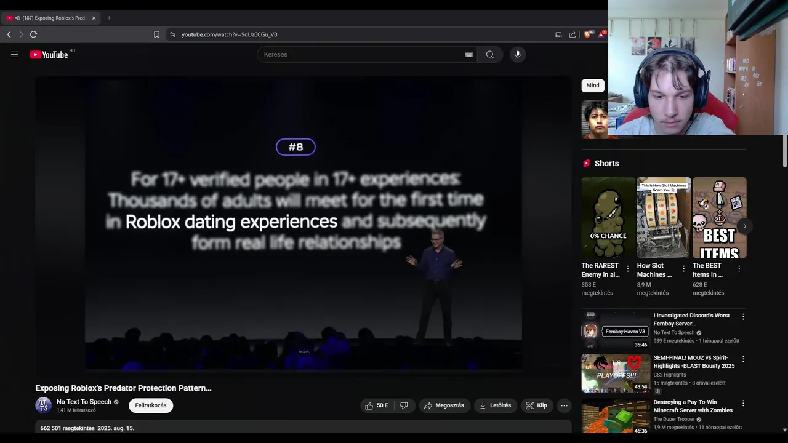The height and width of the screenshot is (443, 788).
Task: Bookmark this page using the bookmark icon
Action: point(156,34)
